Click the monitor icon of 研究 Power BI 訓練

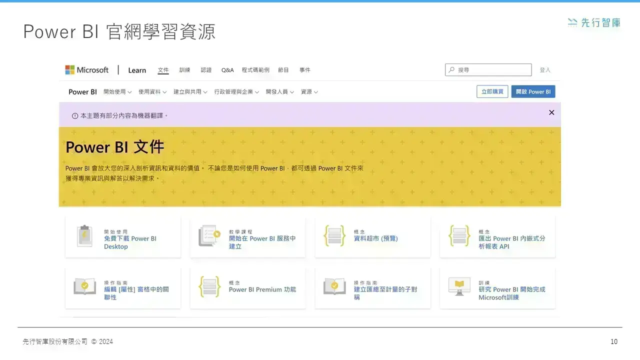pos(459,286)
